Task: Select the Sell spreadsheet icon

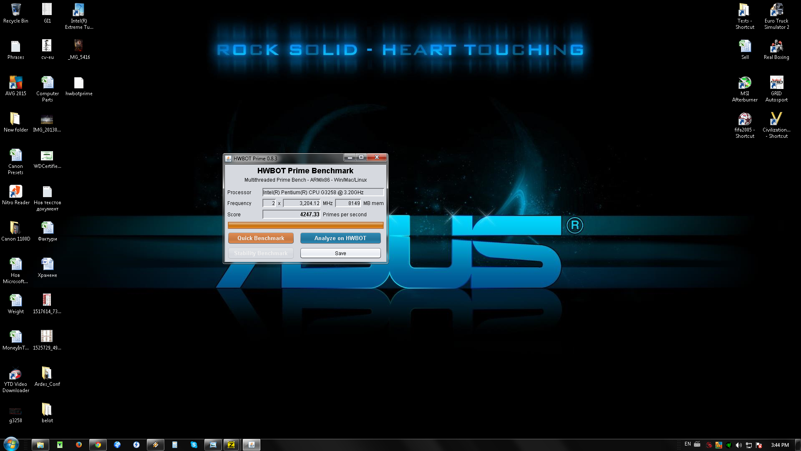Action: 745,50
